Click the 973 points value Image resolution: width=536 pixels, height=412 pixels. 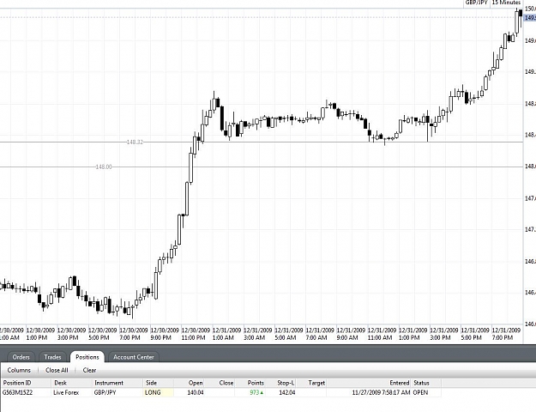pyautogui.click(x=255, y=392)
